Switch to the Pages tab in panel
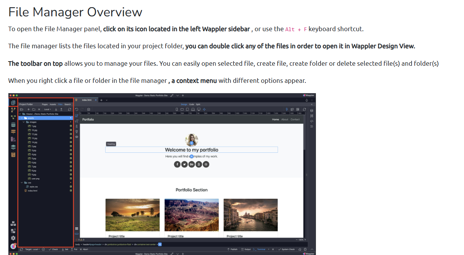 pos(45,104)
